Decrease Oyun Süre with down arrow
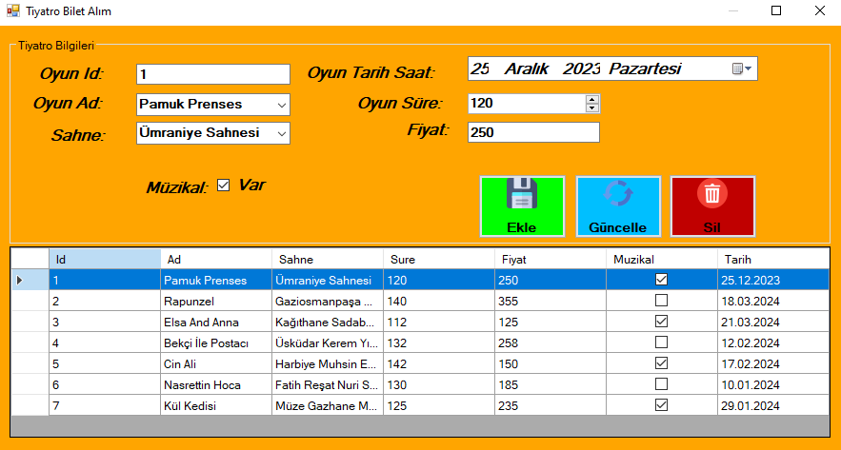This screenshot has height=450, width=841. pos(592,108)
